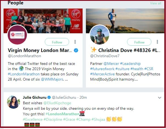This screenshot has height=129, width=166.
Task: Open the coastal runner banner image
Action: (125, 21)
